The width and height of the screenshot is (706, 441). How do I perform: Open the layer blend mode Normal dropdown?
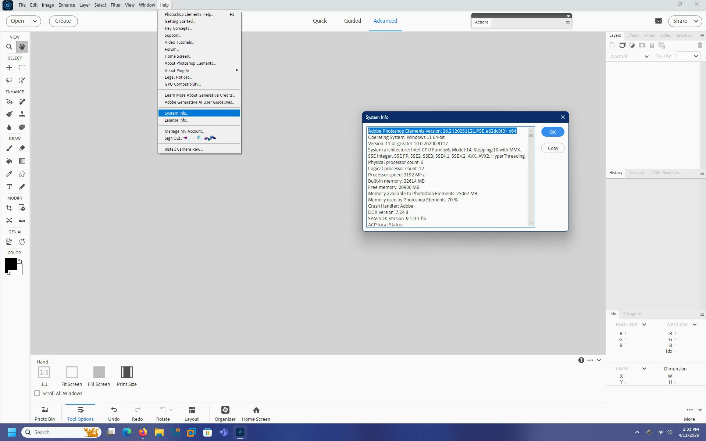point(629,56)
